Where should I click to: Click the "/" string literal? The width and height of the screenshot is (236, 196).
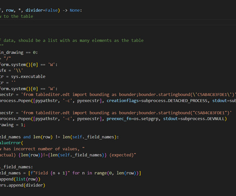pyautogui.click(x=7, y=59)
